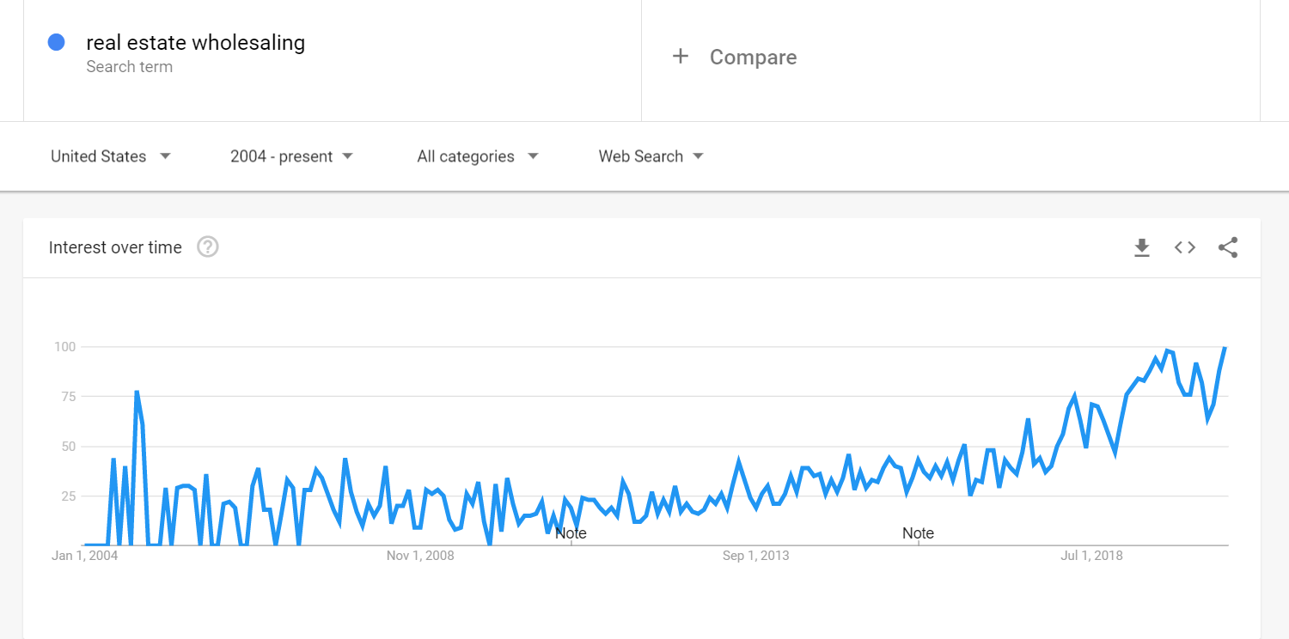Click the Search term subtitle text
1289x639 pixels.
(x=129, y=67)
